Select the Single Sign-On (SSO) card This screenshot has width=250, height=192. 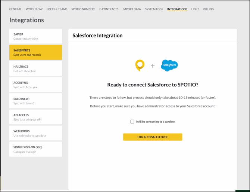click(35, 149)
